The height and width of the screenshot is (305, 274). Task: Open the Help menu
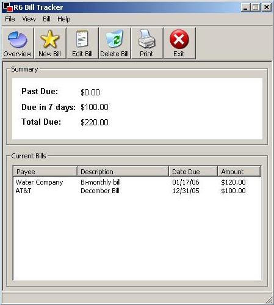point(64,19)
